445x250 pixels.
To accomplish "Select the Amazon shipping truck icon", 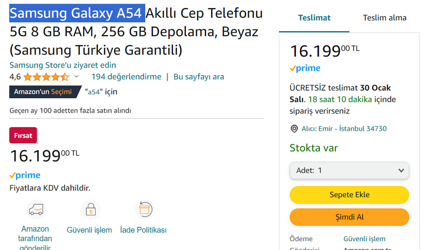I will pos(36,209).
